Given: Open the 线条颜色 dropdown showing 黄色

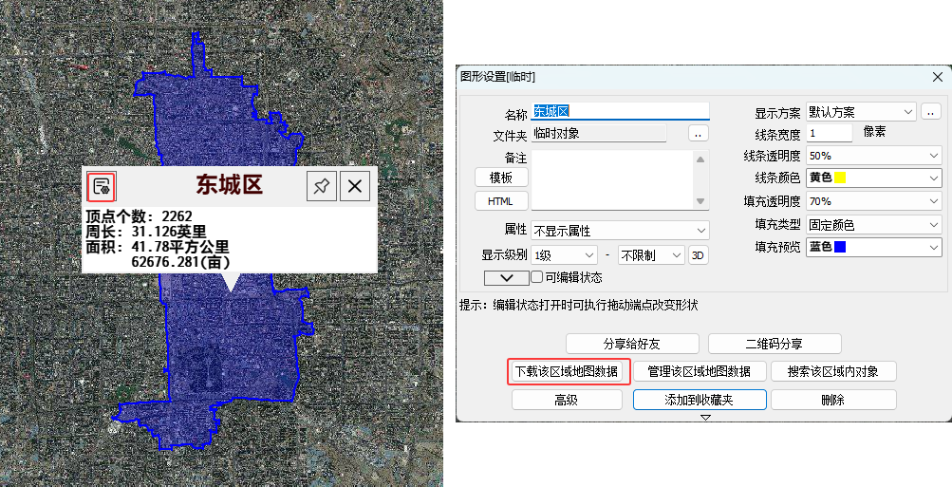Looking at the screenshot, I should [874, 178].
